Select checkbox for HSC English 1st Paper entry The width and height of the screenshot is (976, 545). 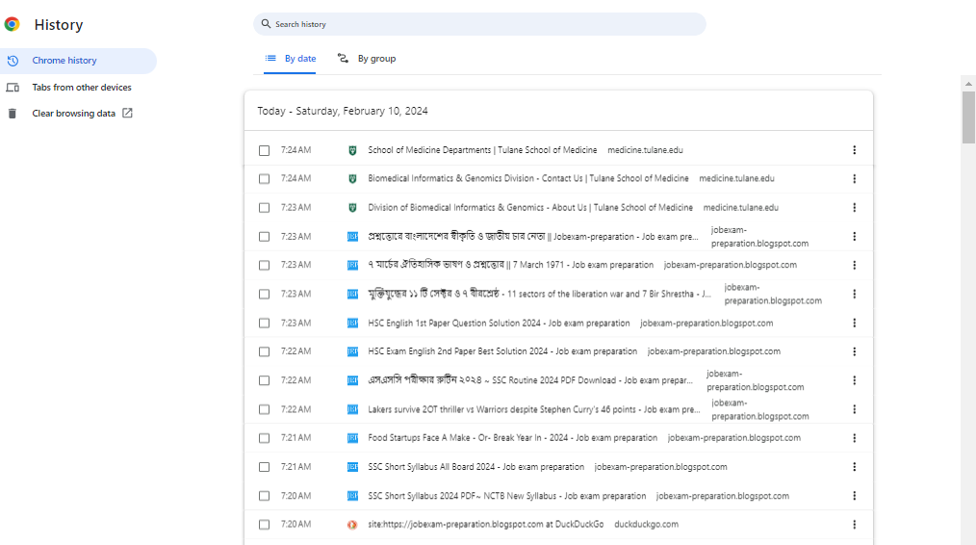[x=264, y=324]
